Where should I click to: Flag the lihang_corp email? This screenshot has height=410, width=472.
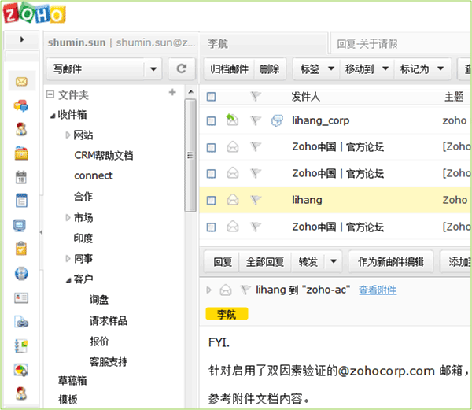coord(256,120)
